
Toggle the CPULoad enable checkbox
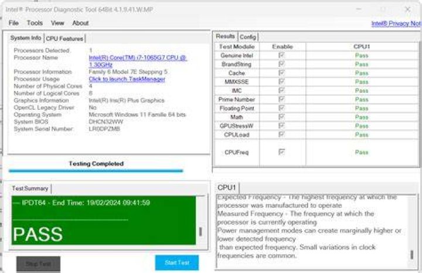281,134
